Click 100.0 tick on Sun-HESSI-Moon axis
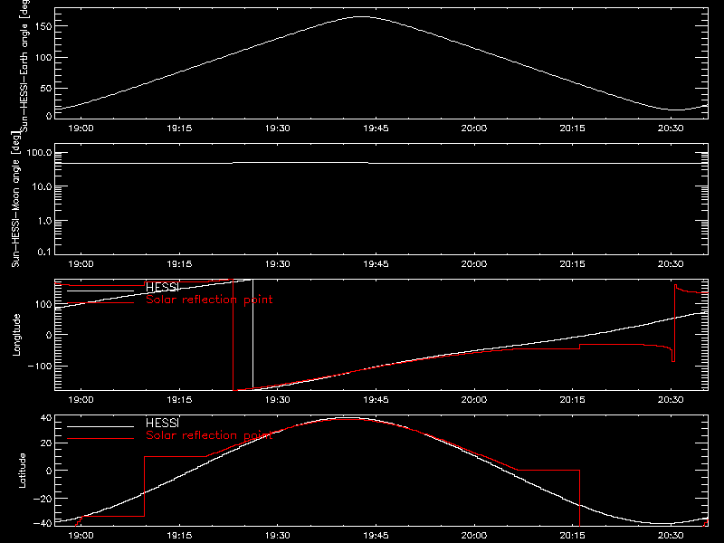The height and width of the screenshot is (543, 724). 39,153
